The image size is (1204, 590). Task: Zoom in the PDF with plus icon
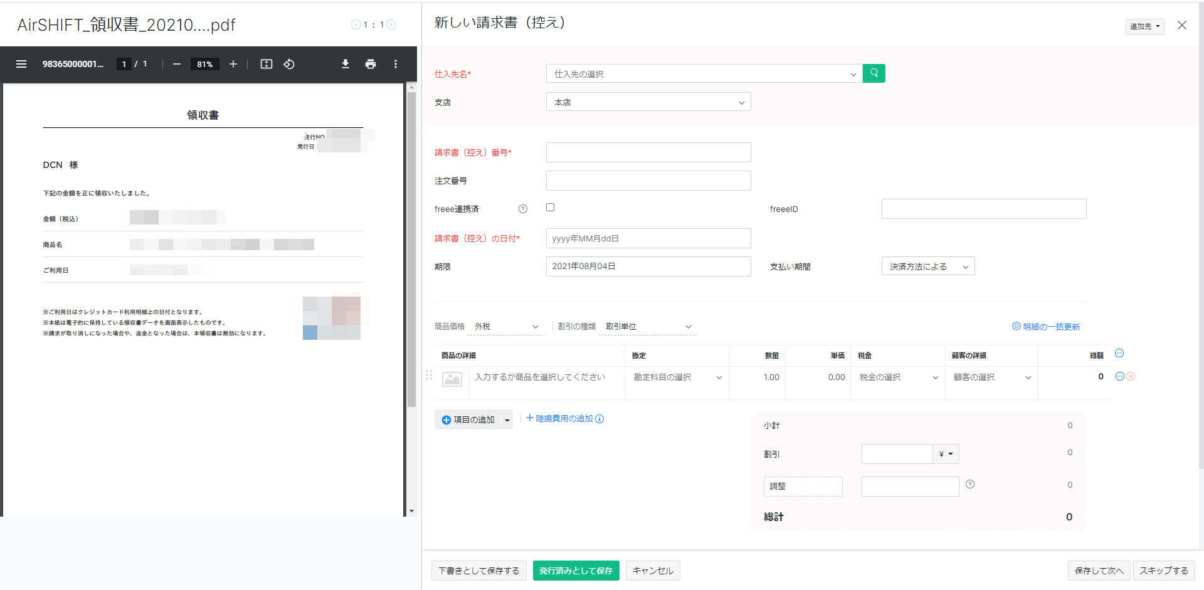(x=233, y=64)
